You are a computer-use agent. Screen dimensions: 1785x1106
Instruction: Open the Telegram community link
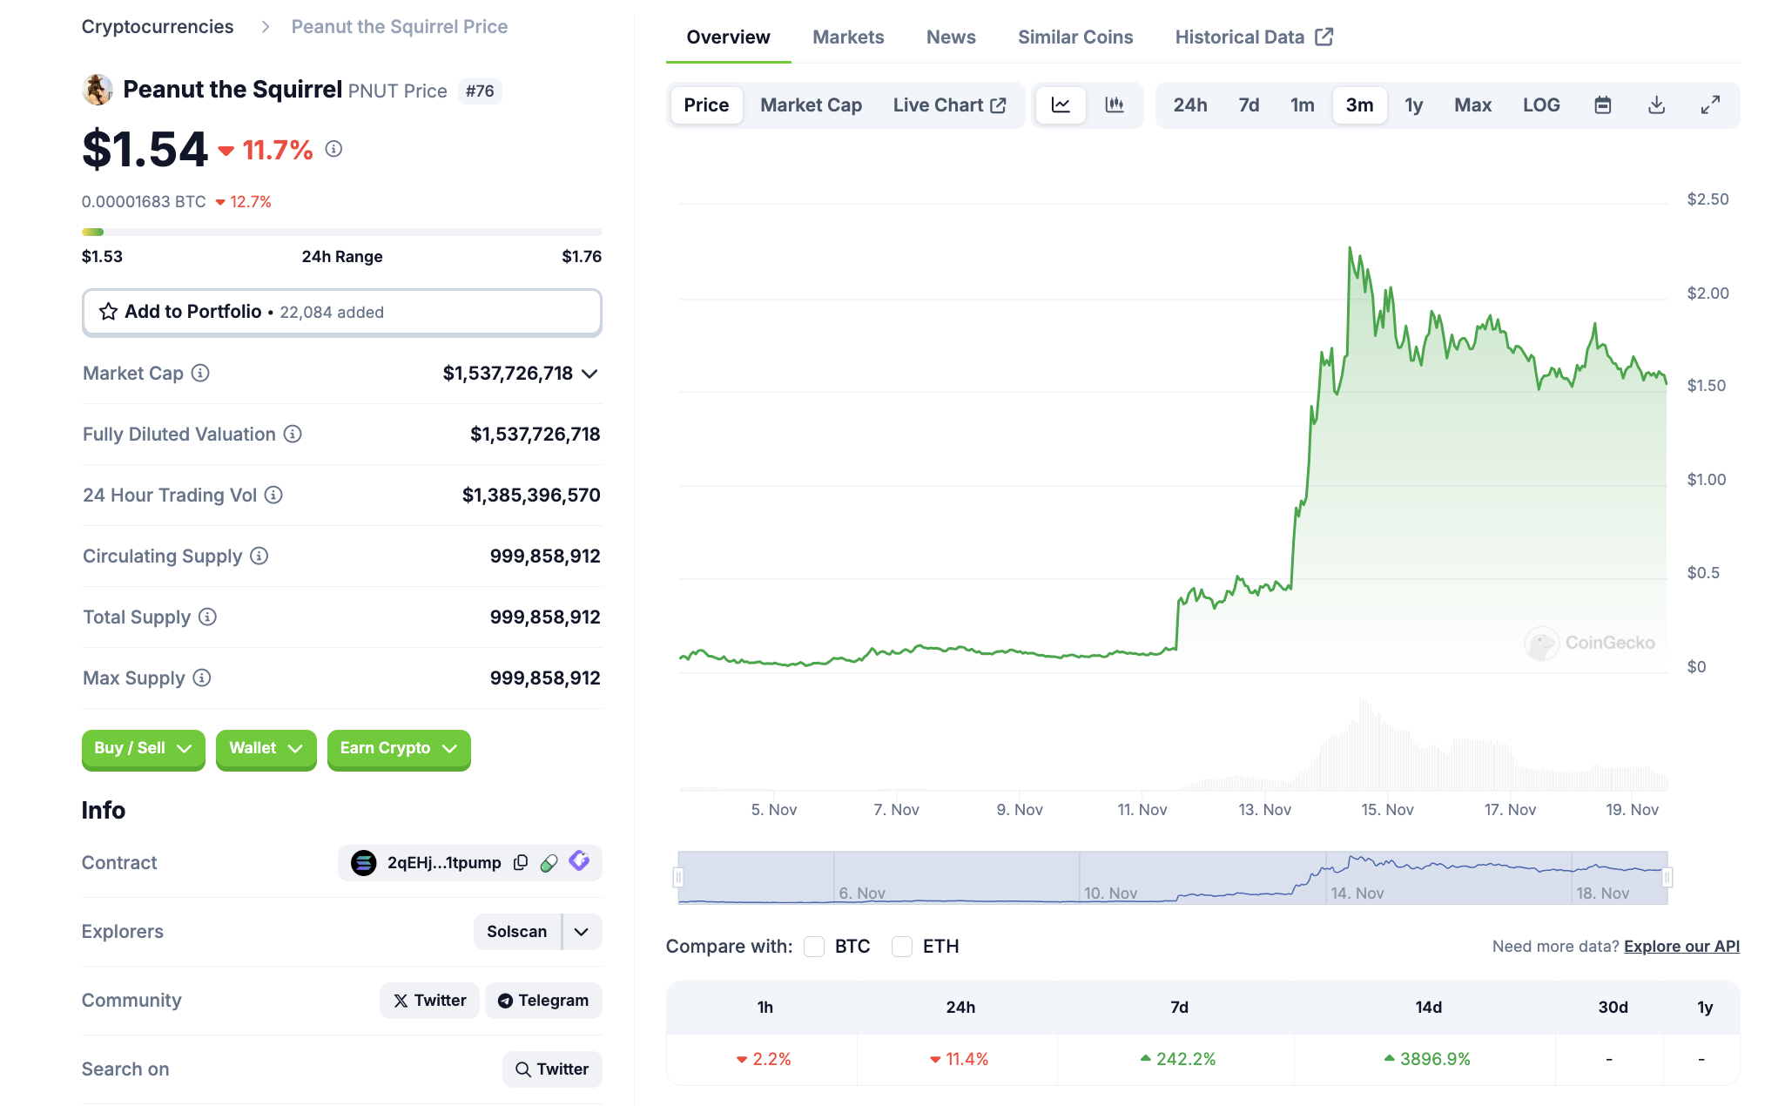(543, 1000)
